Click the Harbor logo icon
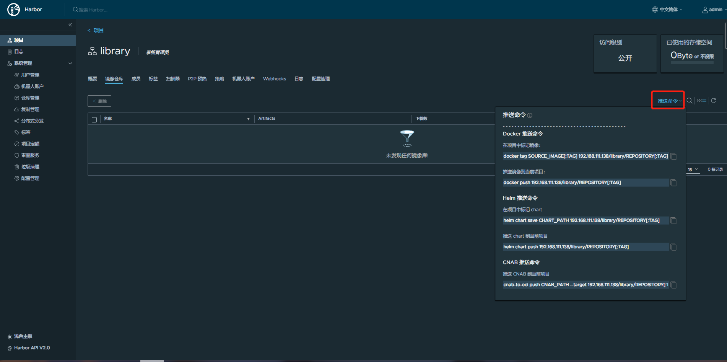This screenshot has height=362, width=727. (13, 10)
